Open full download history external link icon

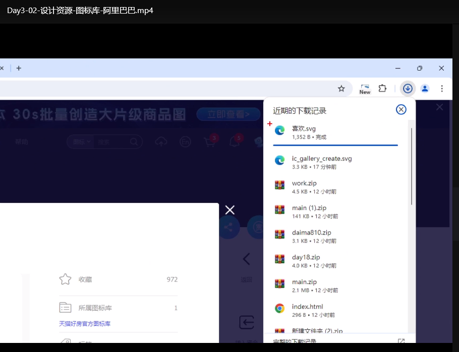[401, 341]
